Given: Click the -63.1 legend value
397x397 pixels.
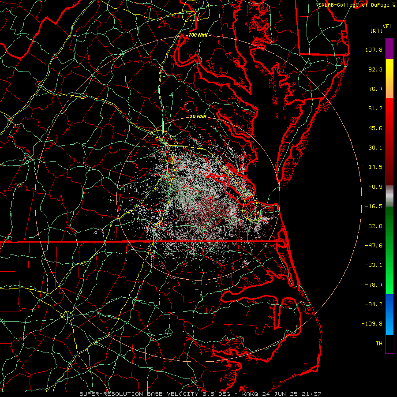Looking at the screenshot, I should [x=374, y=265].
